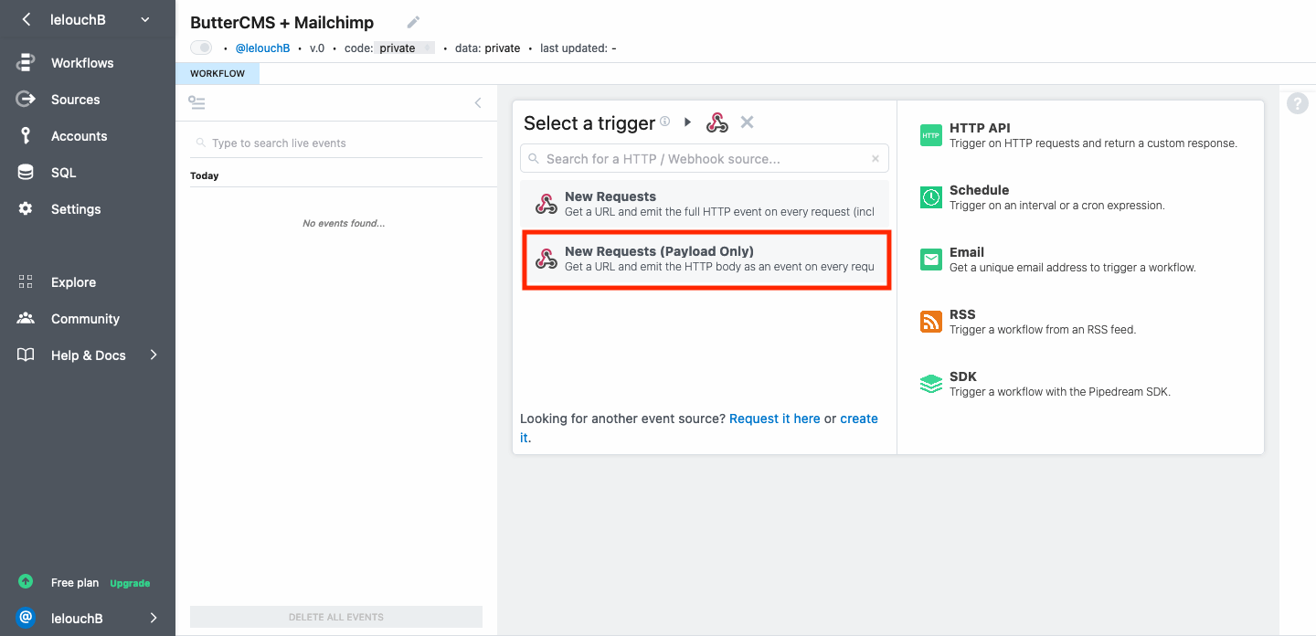The image size is (1316, 636).
Task: Click the Community people icon
Action: tap(26, 318)
